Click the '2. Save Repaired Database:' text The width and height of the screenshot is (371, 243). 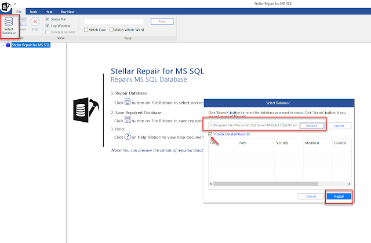click(137, 113)
